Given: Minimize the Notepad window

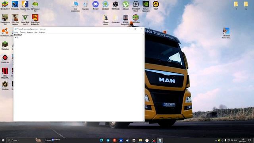Looking at the screenshot, I should point(129,29).
